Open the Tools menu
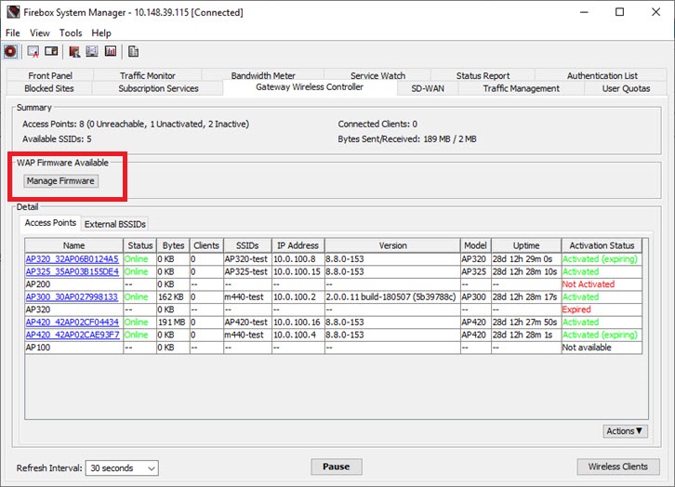The image size is (675, 487). 71,33
